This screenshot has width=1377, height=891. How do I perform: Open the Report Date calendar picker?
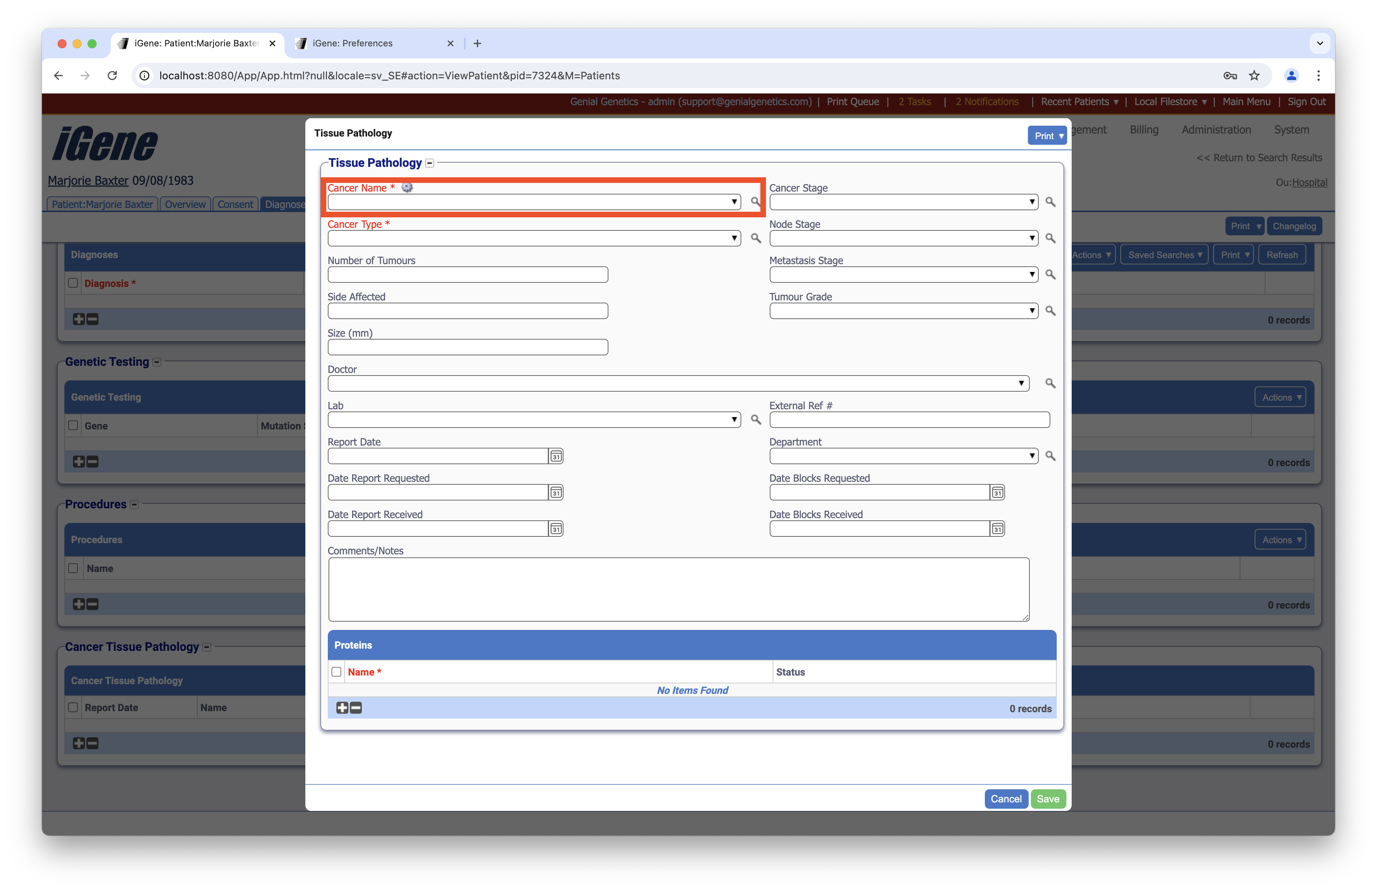pyautogui.click(x=555, y=456)
